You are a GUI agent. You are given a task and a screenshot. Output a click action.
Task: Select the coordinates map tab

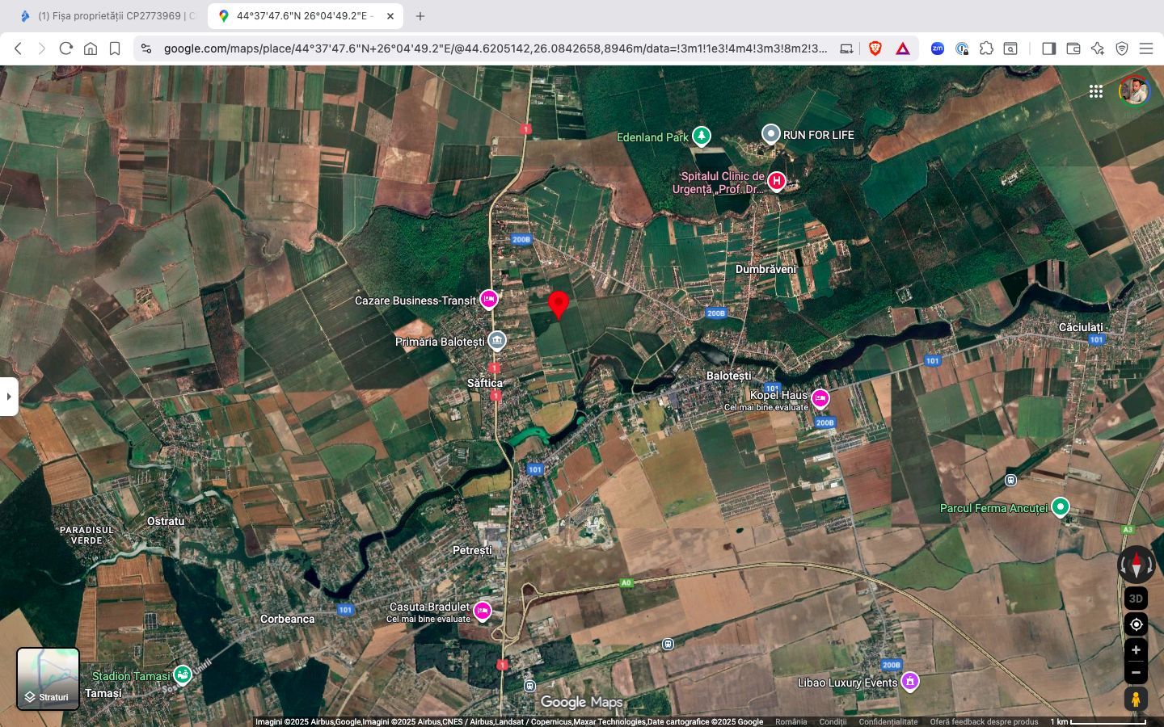click(299, 16)
